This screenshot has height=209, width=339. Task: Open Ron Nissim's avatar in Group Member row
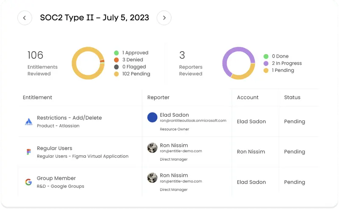[152, 178]
